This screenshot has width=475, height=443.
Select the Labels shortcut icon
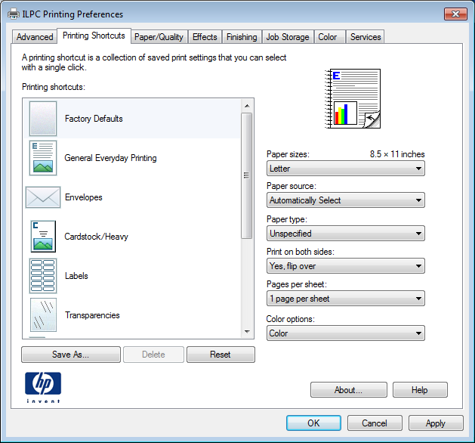[43, 276]
